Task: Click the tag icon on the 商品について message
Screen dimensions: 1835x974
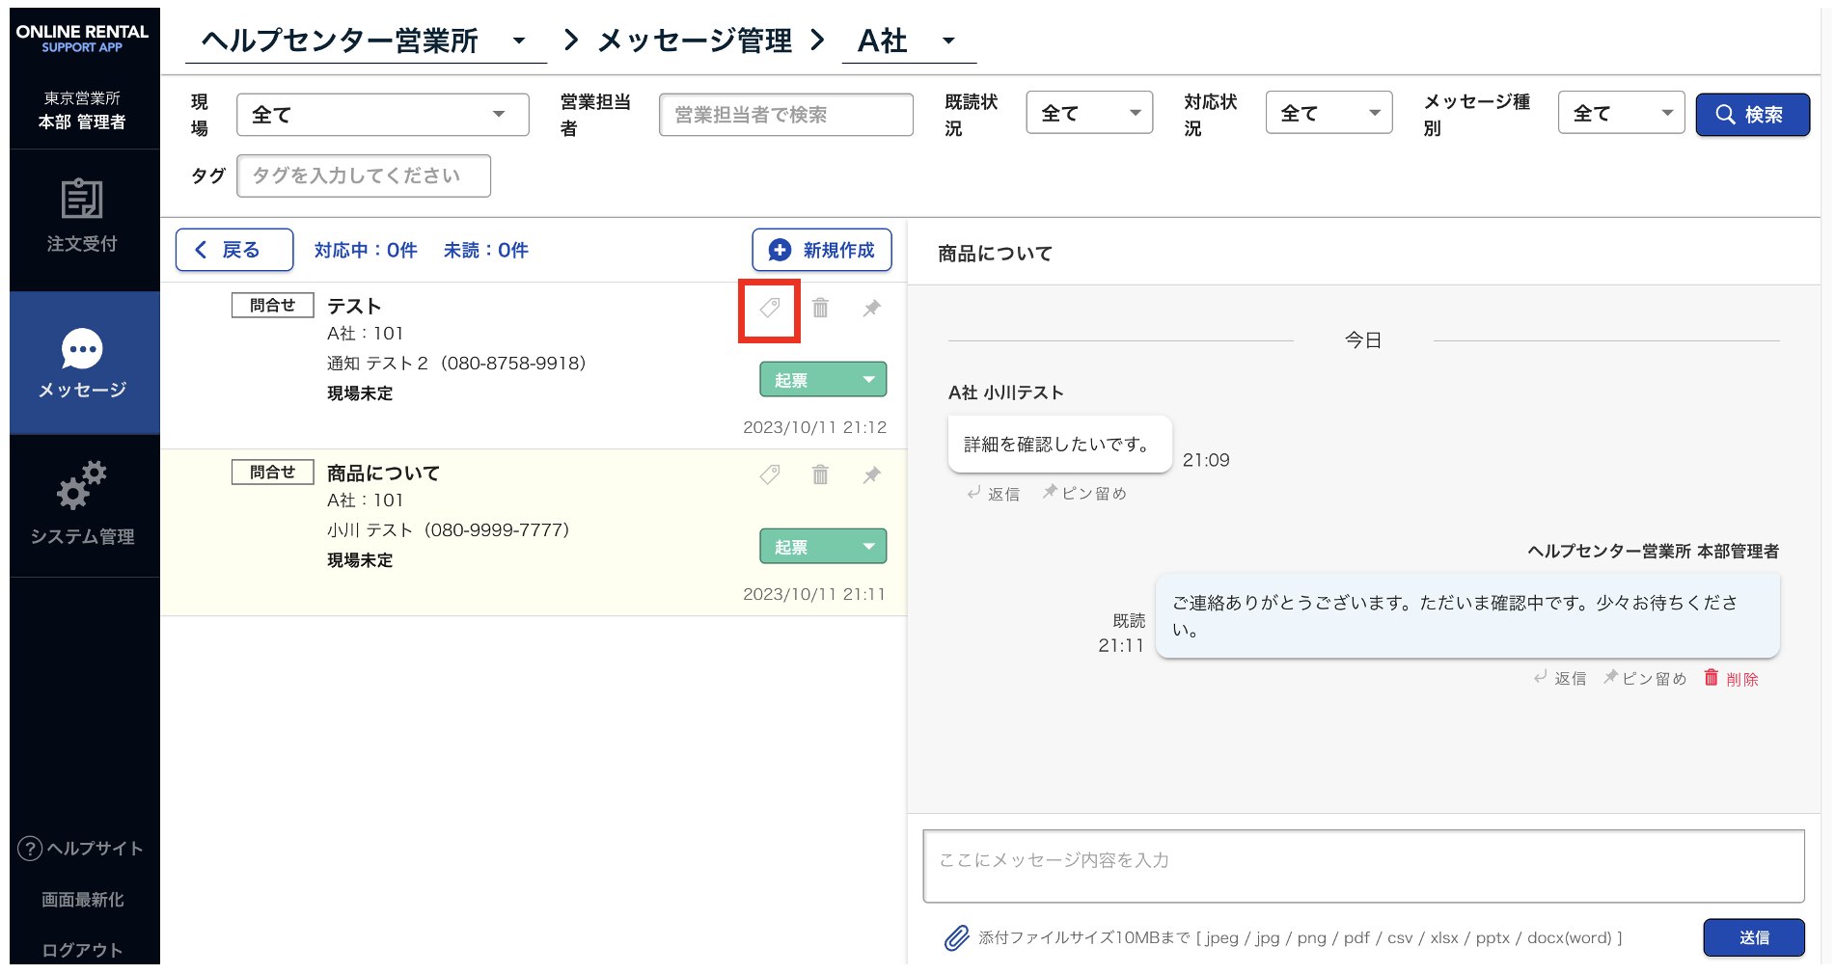Action: (x=769, y=474)
